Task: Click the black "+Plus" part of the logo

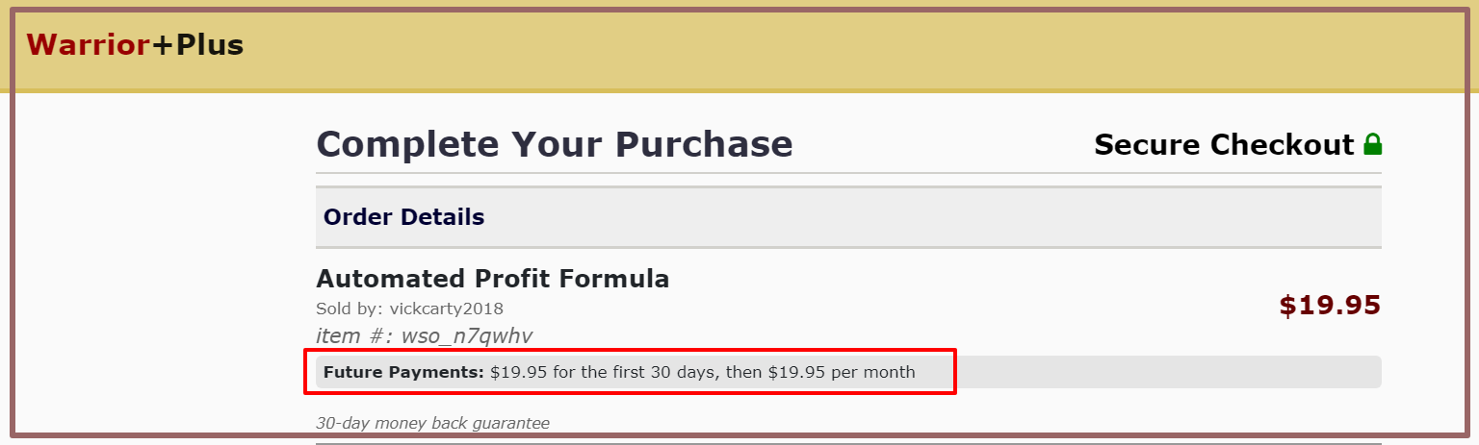Action: pos(197,44)
